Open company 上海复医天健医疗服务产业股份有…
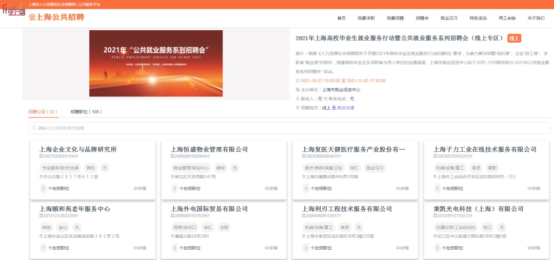 (353, 149)
